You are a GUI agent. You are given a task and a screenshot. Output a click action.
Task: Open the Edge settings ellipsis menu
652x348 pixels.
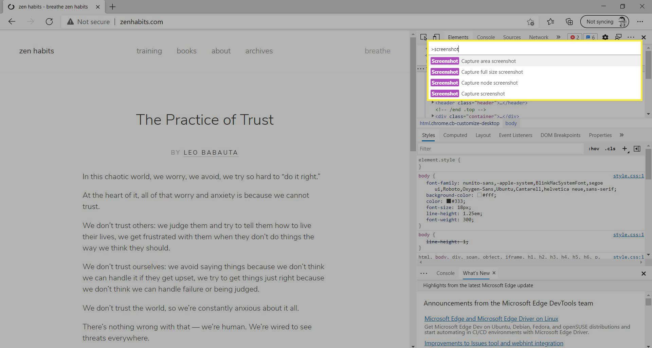(640, 22)
